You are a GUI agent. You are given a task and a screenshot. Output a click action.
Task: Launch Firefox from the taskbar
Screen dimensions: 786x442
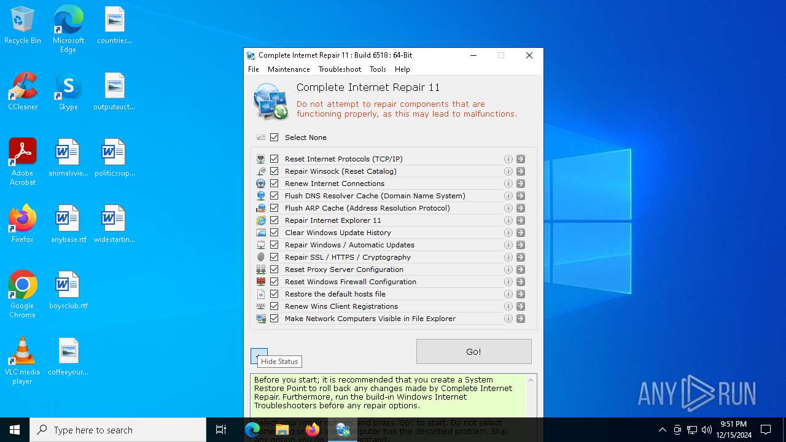(313, 430)
